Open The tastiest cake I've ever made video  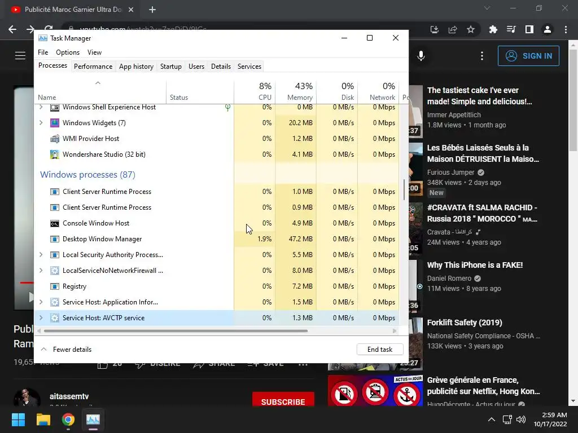(x=479, y=96)
